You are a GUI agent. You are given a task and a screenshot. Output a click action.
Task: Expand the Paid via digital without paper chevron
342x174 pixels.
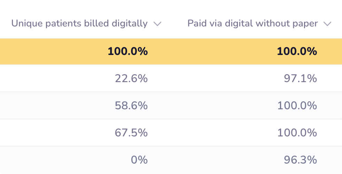327,24
